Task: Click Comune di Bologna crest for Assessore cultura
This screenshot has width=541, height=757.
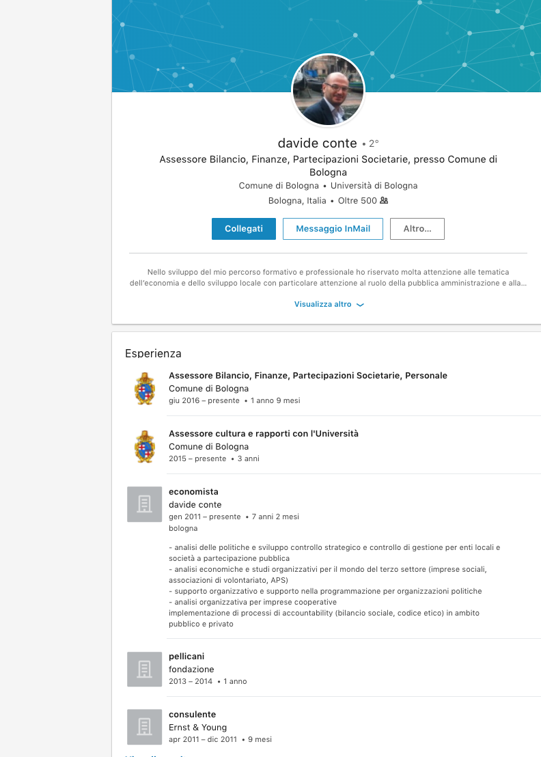Action: pos(145,447)
